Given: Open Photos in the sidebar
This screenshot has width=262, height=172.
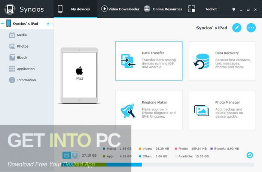Looking at the screenshot, I should (x=23, y=46).
